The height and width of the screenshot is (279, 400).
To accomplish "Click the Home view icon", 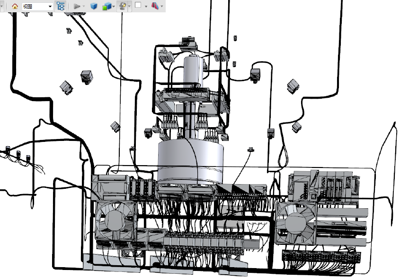I will point(15,6).
